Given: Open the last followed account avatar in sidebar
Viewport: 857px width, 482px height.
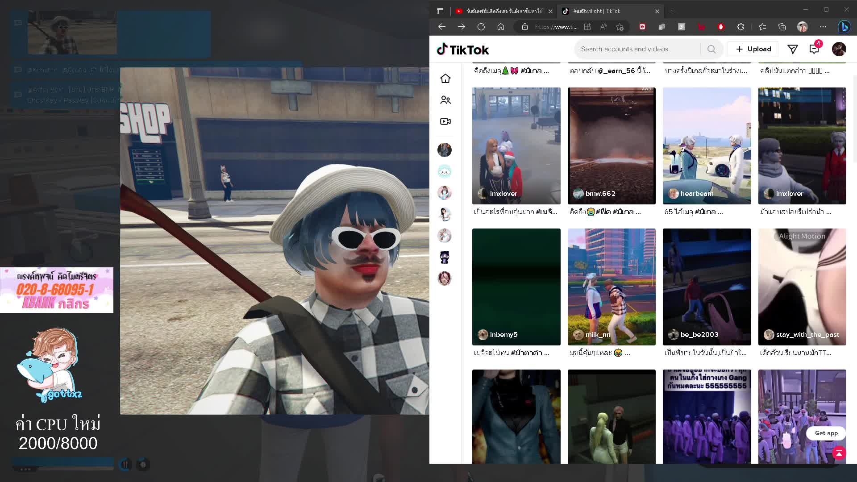Looking at the screenshot, I should pyautogui.click(x=445, y=278).
